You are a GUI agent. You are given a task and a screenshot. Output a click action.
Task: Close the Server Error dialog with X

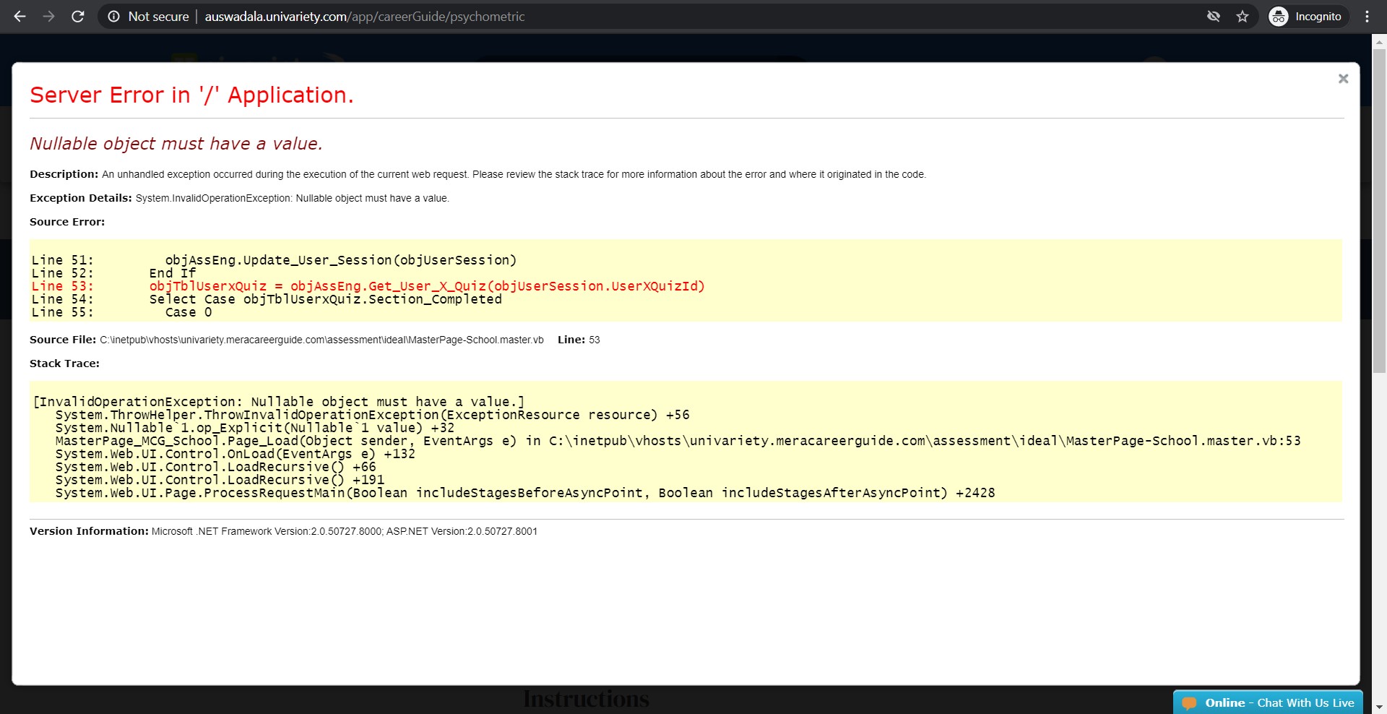point(1343,78)
